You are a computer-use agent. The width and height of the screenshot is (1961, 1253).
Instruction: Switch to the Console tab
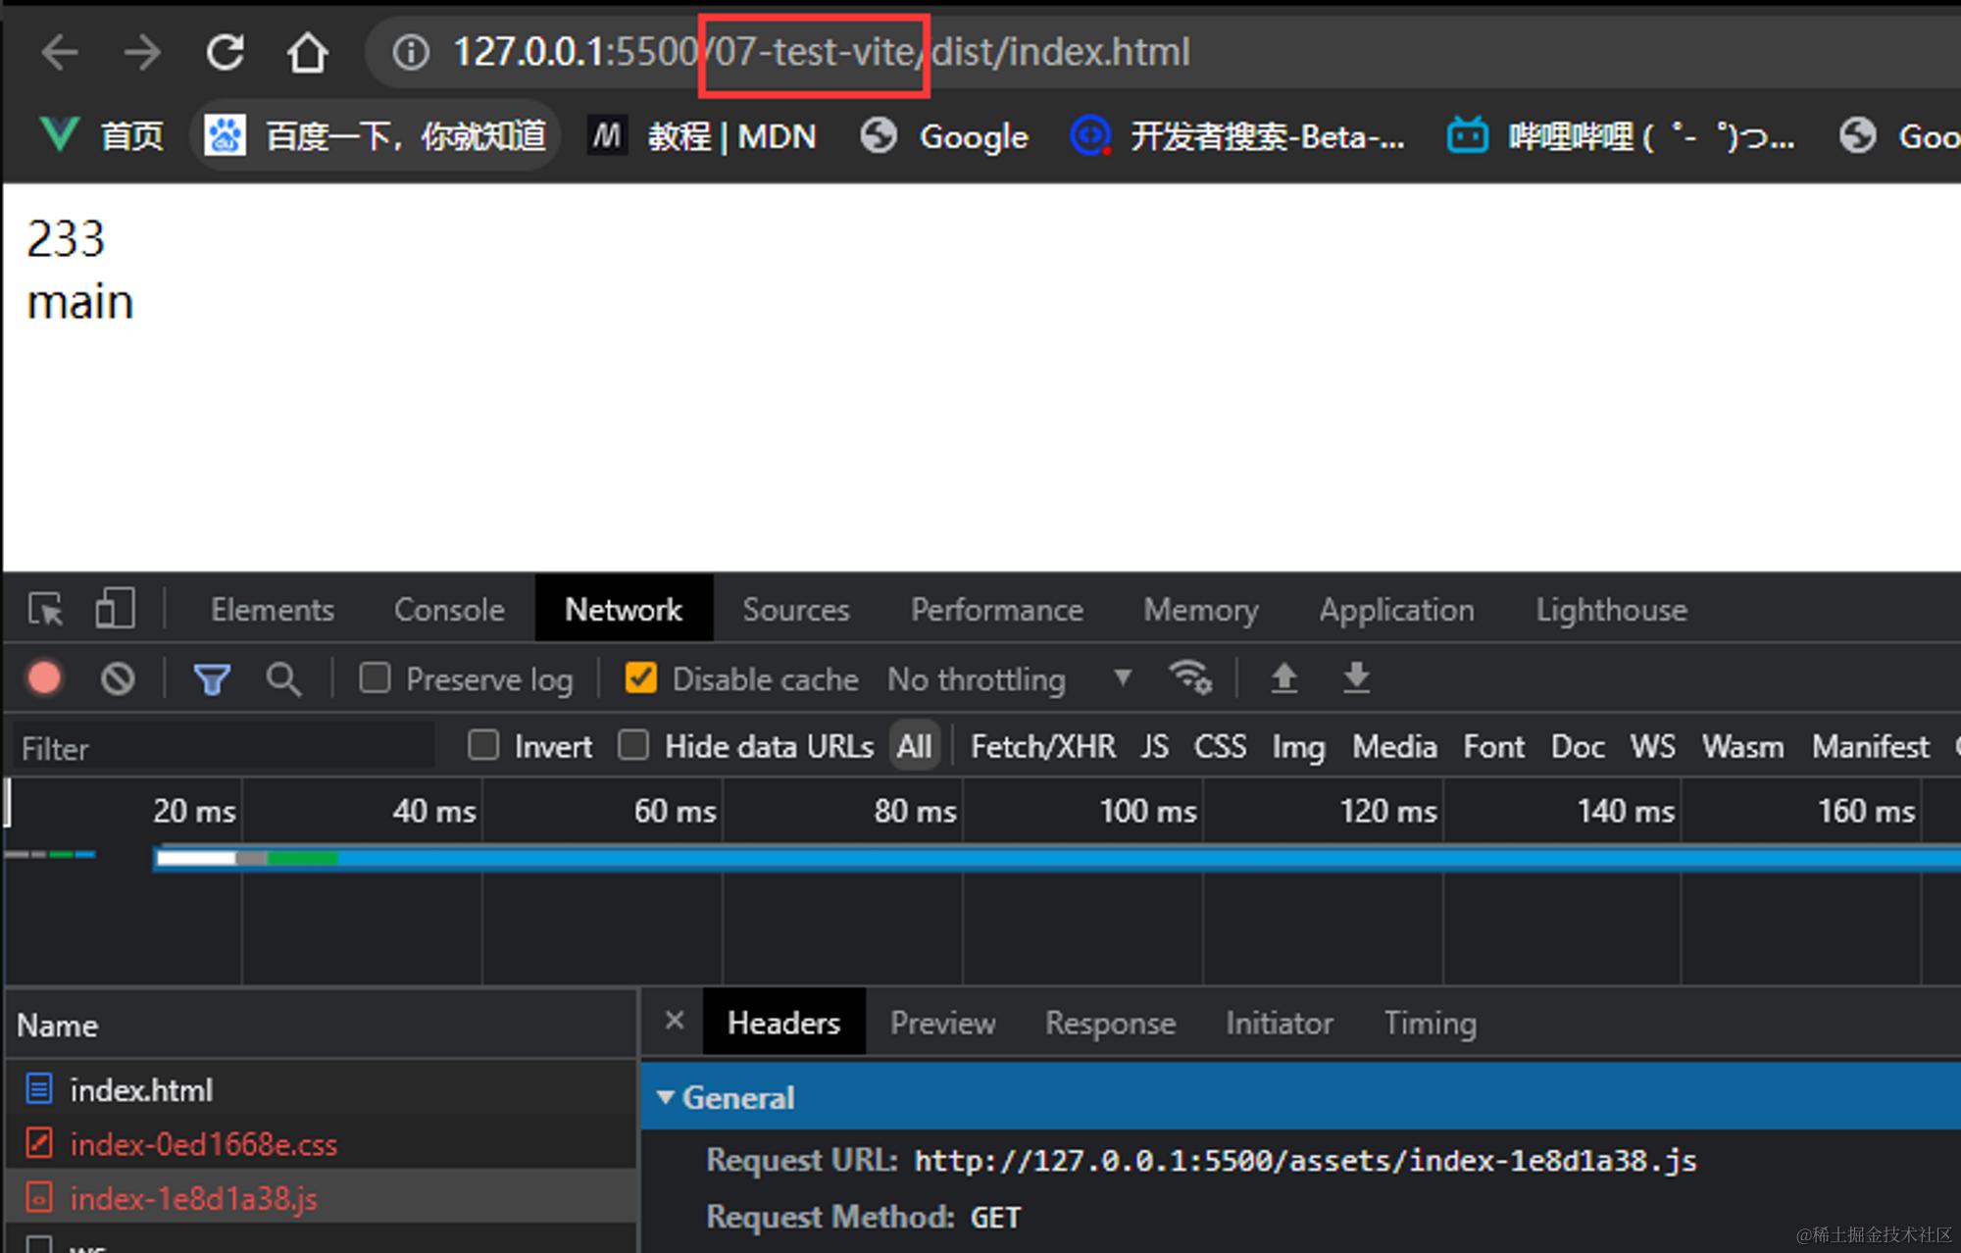click(449, 610)
